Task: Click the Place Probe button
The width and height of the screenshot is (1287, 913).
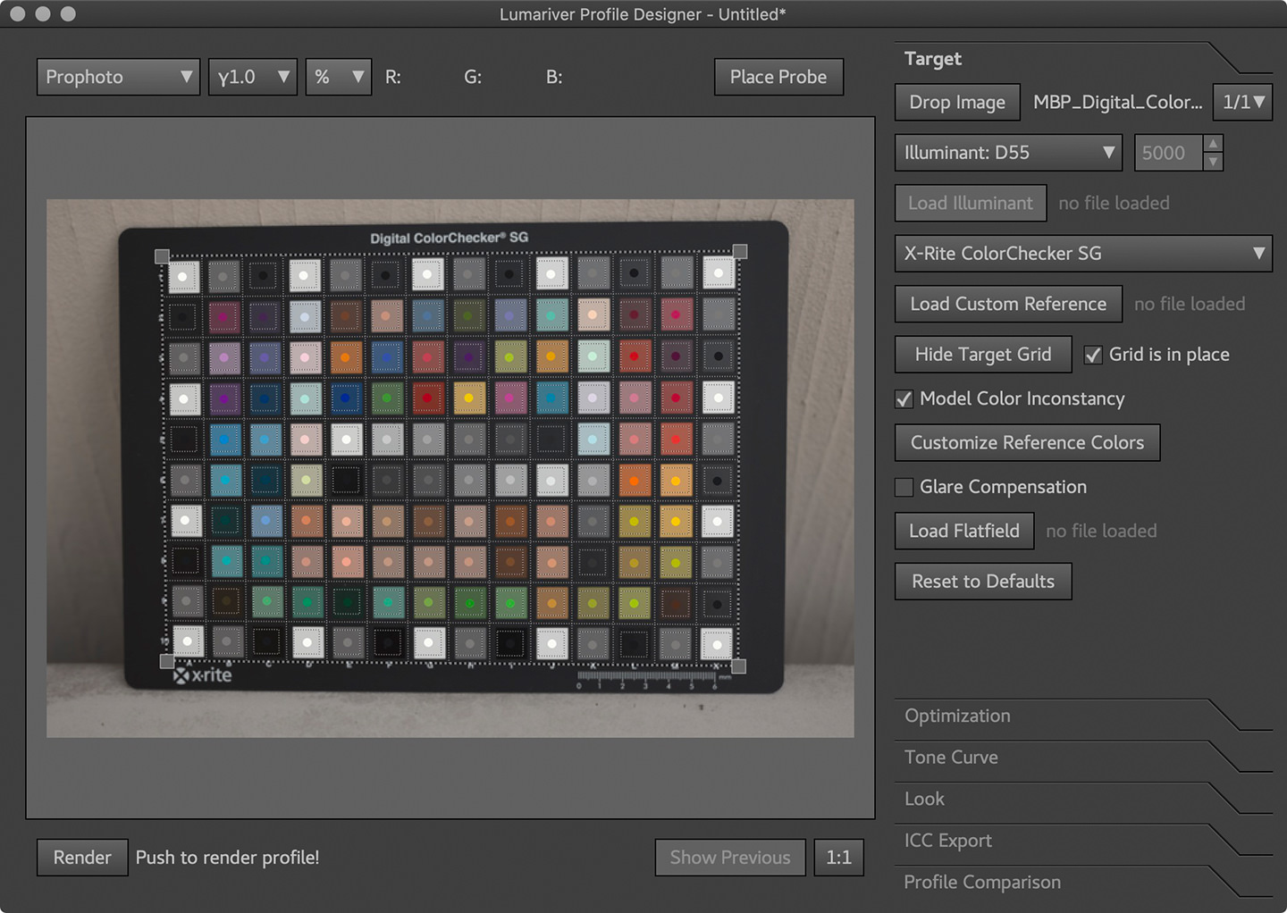Action: 778,77
